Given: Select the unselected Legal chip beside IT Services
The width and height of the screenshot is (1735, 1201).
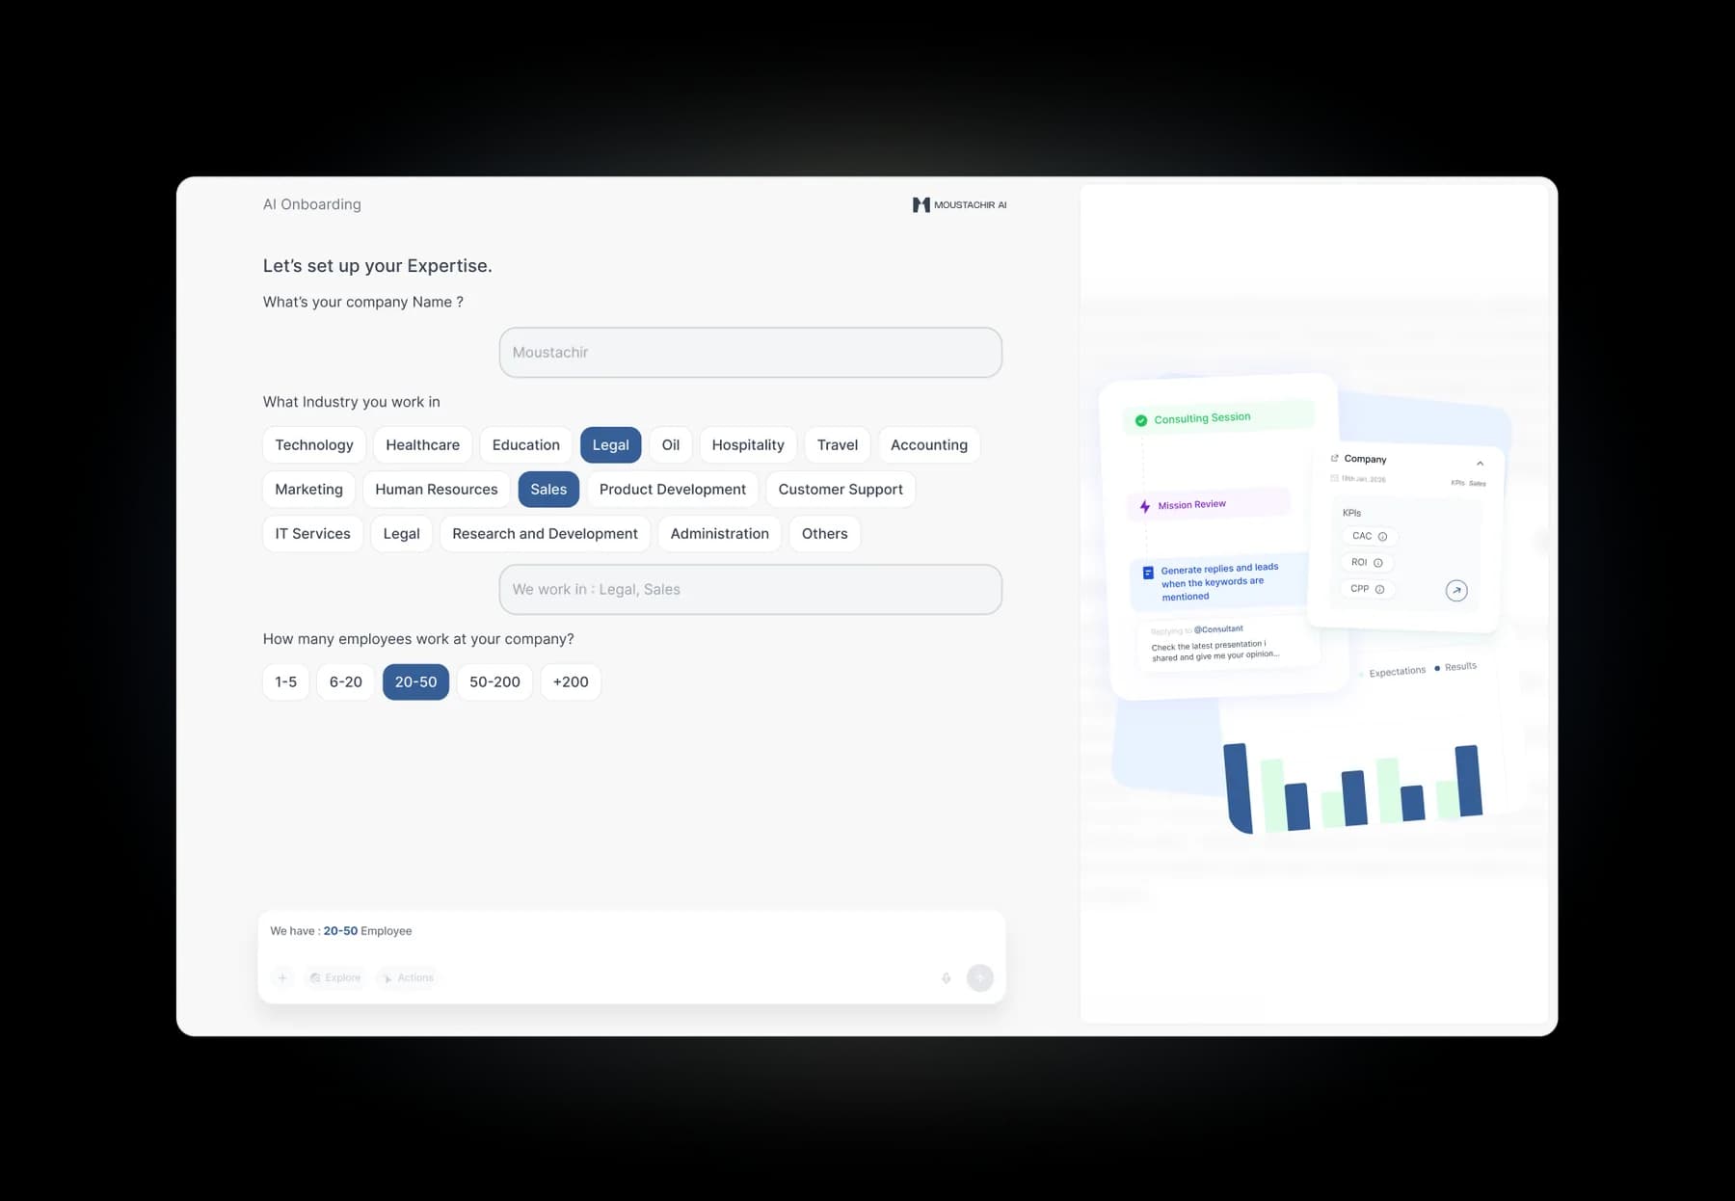Looking at the screenshot, I should point(402,533).
